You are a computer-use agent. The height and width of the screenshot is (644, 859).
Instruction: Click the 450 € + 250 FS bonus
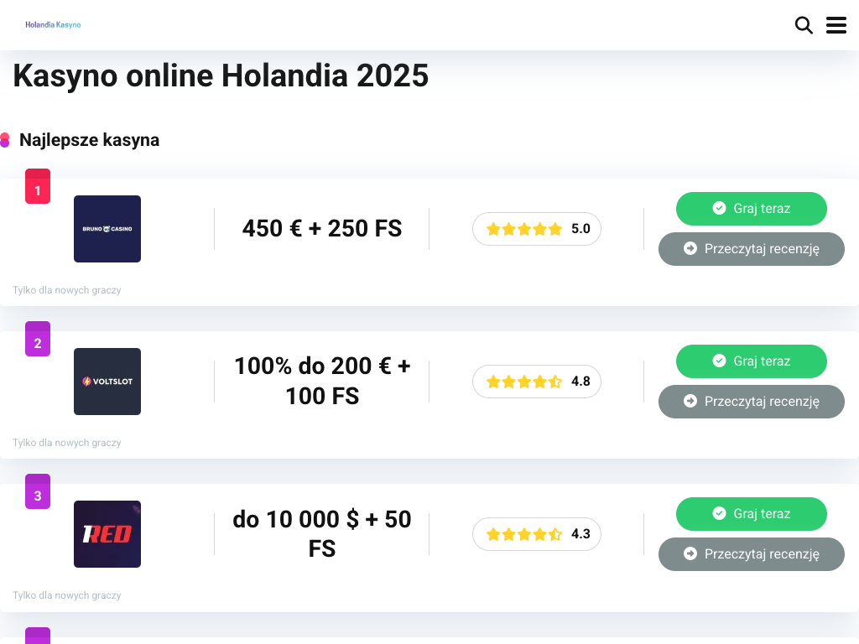(x=322, y=228)
